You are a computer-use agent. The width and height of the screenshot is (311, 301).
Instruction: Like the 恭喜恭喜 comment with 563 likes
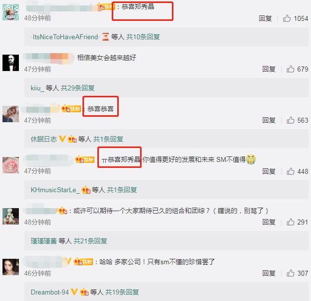pos(290,120)
